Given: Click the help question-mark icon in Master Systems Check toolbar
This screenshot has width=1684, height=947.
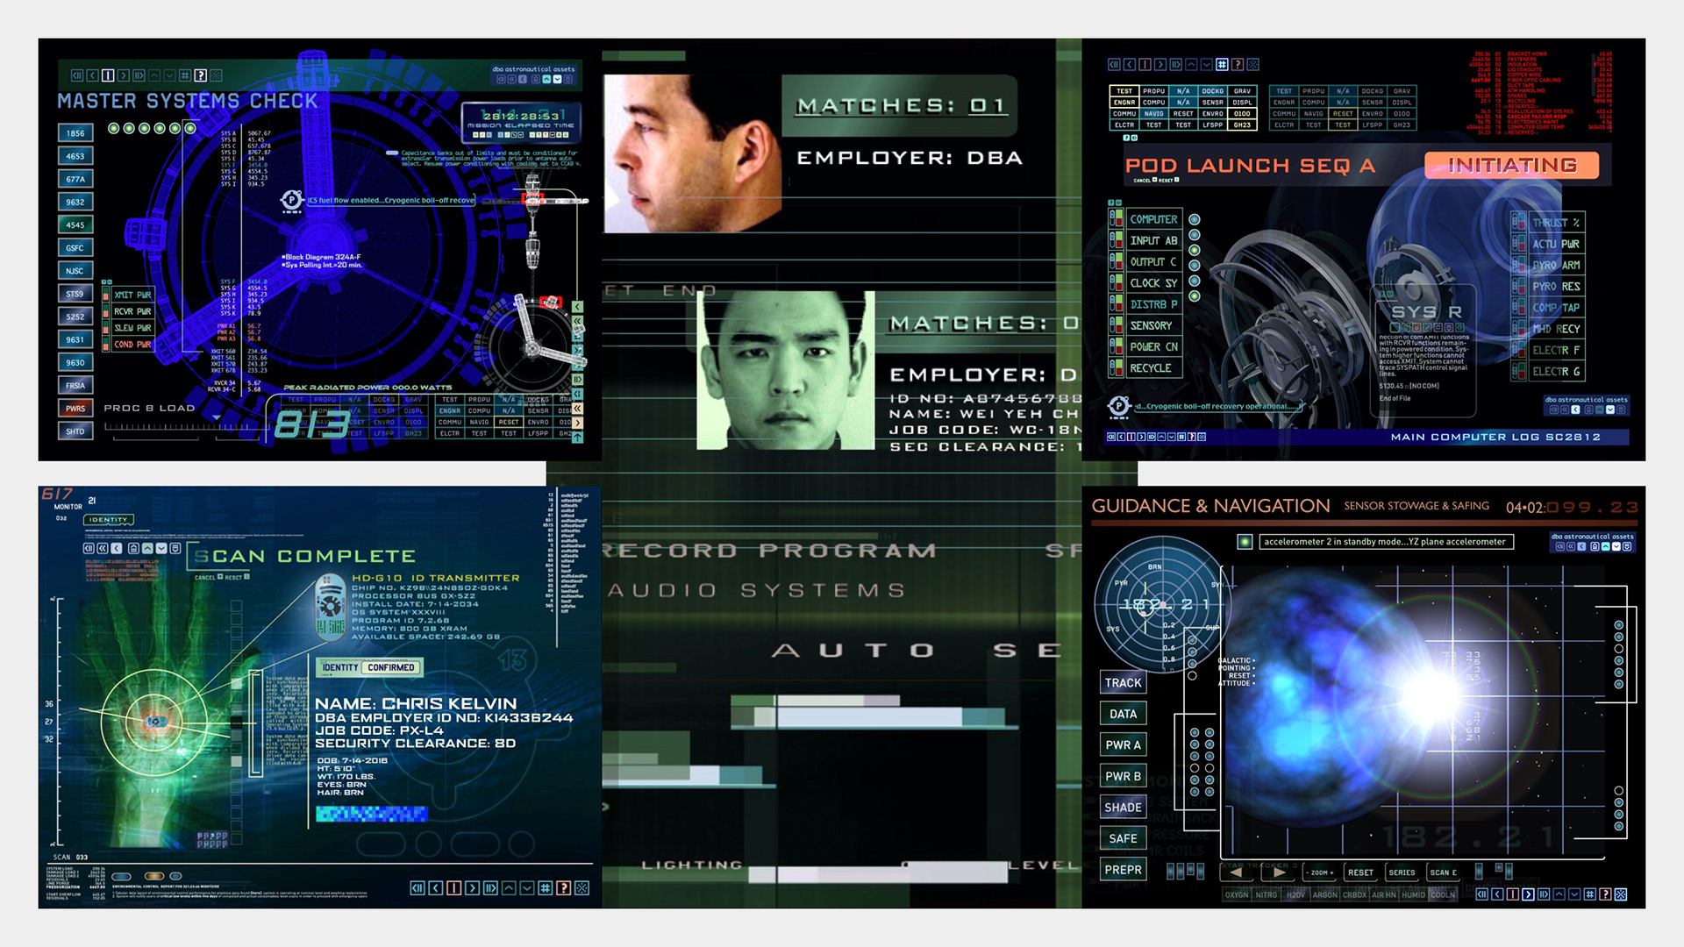Looking at the screenshot, I should [x=201, y=75].
